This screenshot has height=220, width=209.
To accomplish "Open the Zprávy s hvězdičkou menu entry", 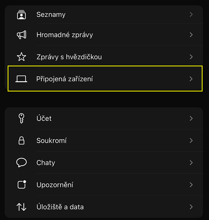I will pos(104,57).
